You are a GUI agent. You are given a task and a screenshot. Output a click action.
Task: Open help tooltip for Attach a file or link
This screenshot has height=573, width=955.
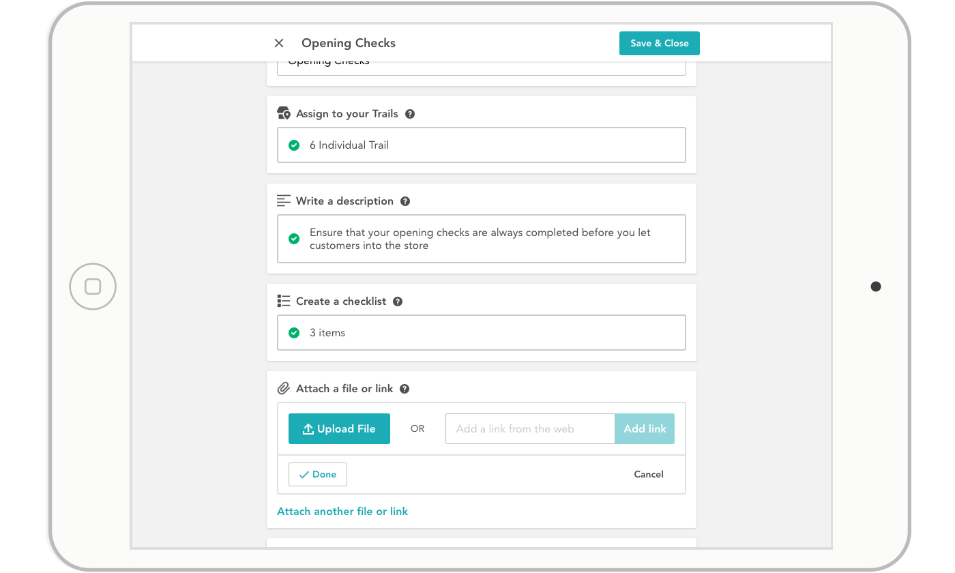(405, 388)
